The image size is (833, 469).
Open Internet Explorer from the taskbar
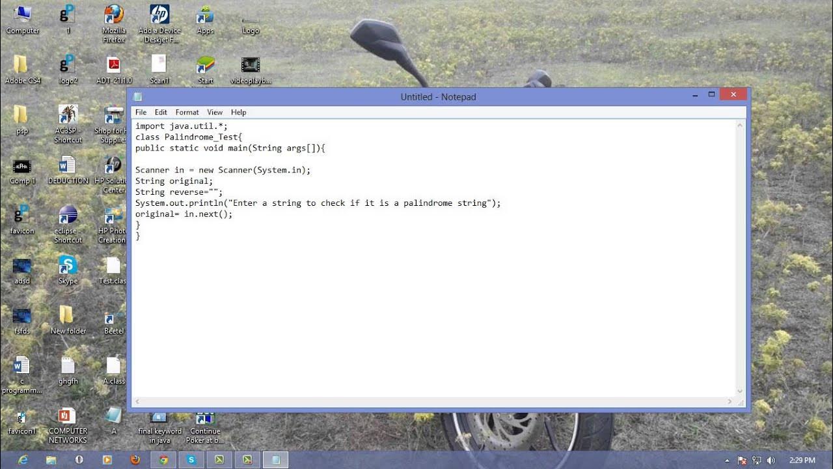23,459
